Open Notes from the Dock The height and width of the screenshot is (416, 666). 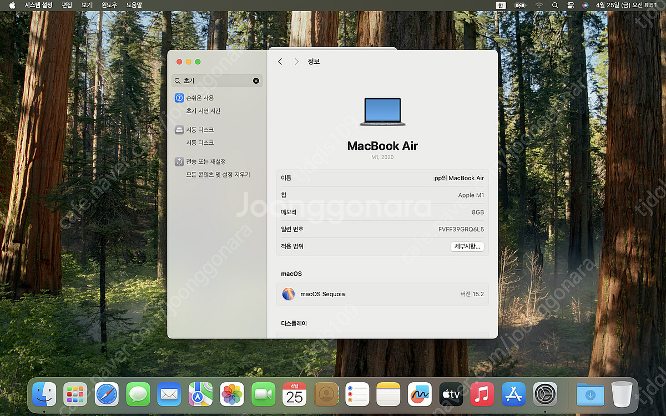coord(389,394)
